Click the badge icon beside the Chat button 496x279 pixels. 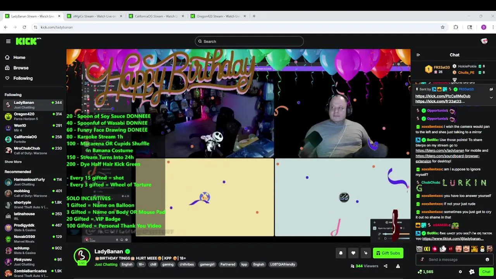click(x=472, y=272)
